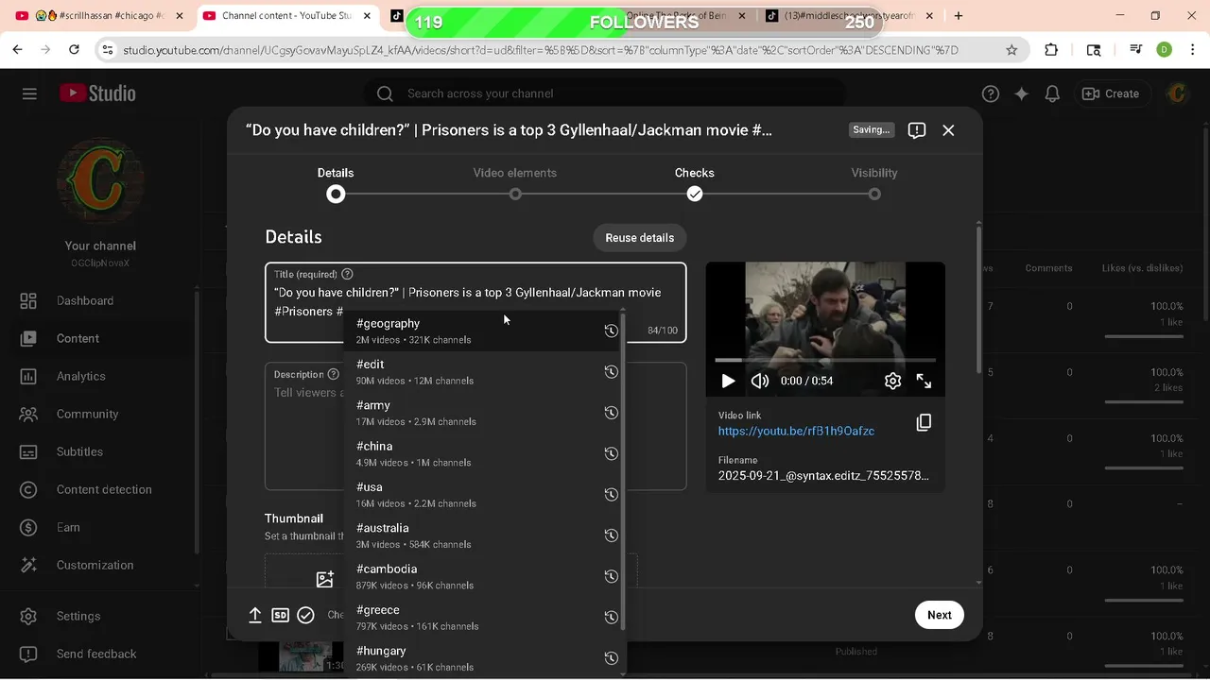Open the channel account avatar
1210x680 pixels.
1177,93
